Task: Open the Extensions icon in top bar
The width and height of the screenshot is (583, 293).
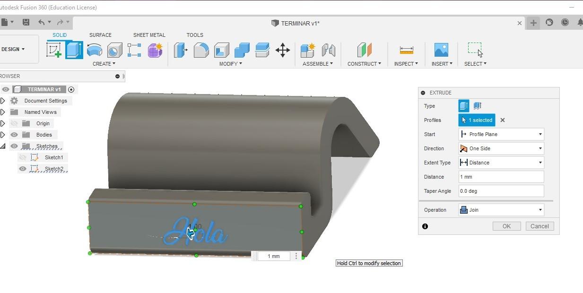Action: pyautogui.click(x=549, y=22)
